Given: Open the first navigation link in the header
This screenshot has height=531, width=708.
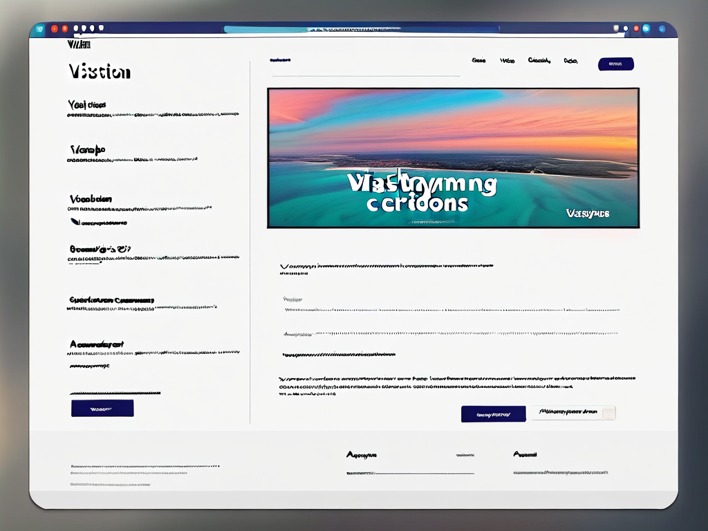Looking at the screenshot, I should (x=478, y=61).
